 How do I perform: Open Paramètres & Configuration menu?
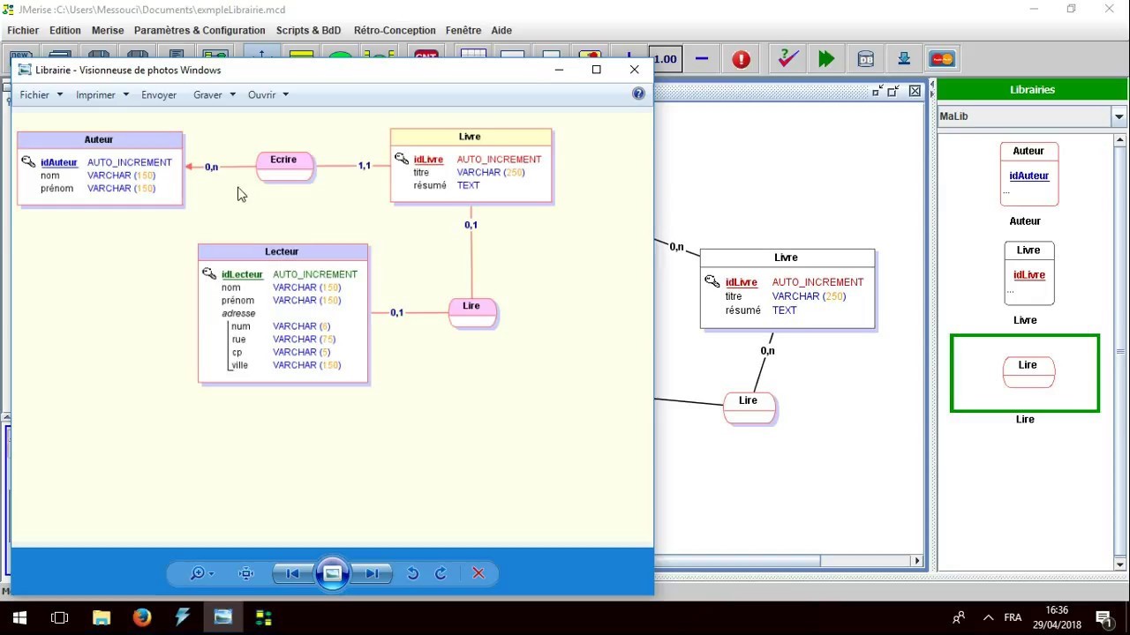tap(200, 30)
